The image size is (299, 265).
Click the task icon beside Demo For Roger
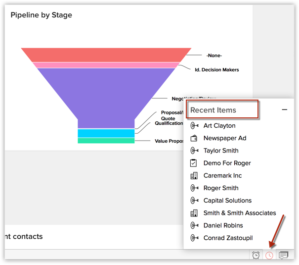(194, 163)
